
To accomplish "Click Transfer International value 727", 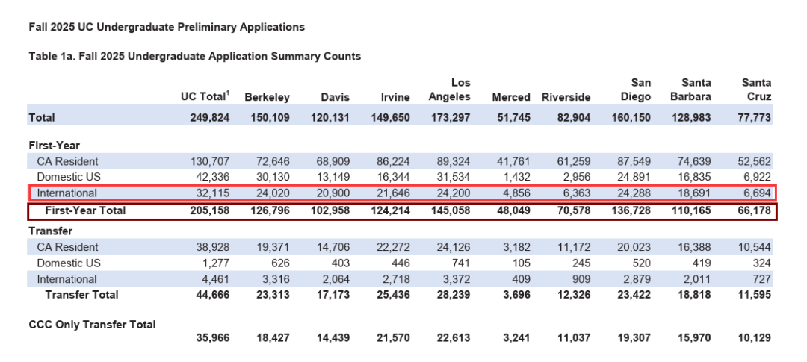I will tap(761, 280).
